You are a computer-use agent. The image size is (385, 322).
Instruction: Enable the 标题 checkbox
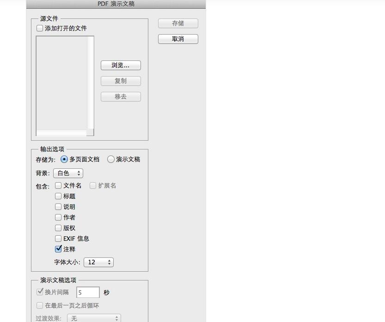coord(58,196)
